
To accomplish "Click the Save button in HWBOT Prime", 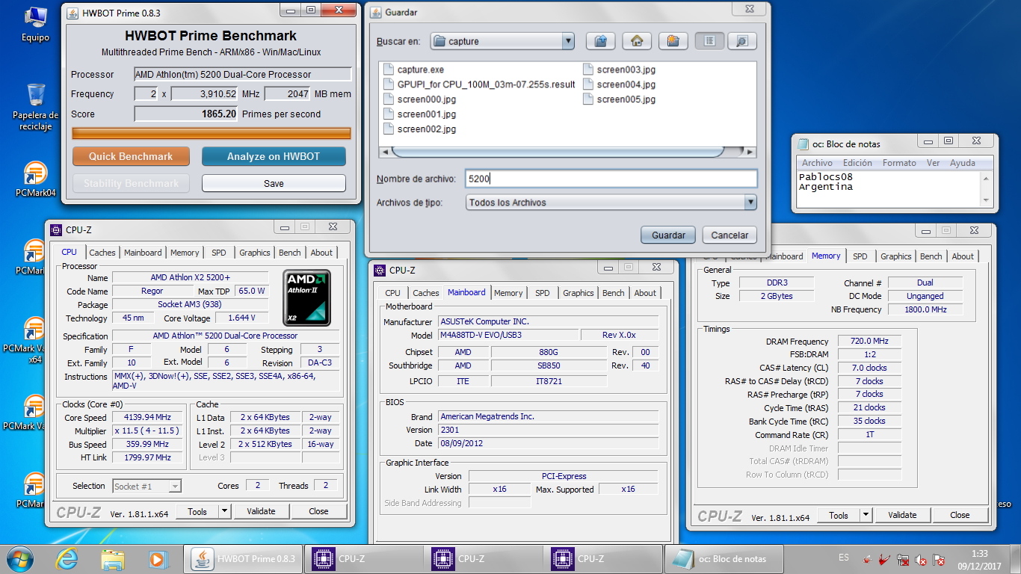I will point(274,183).
